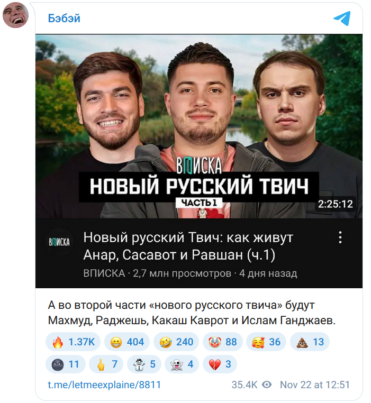371x403 pixels.
Task: Open the t.me/letmeexplaine/8811 link
Action: click(104, 384)
